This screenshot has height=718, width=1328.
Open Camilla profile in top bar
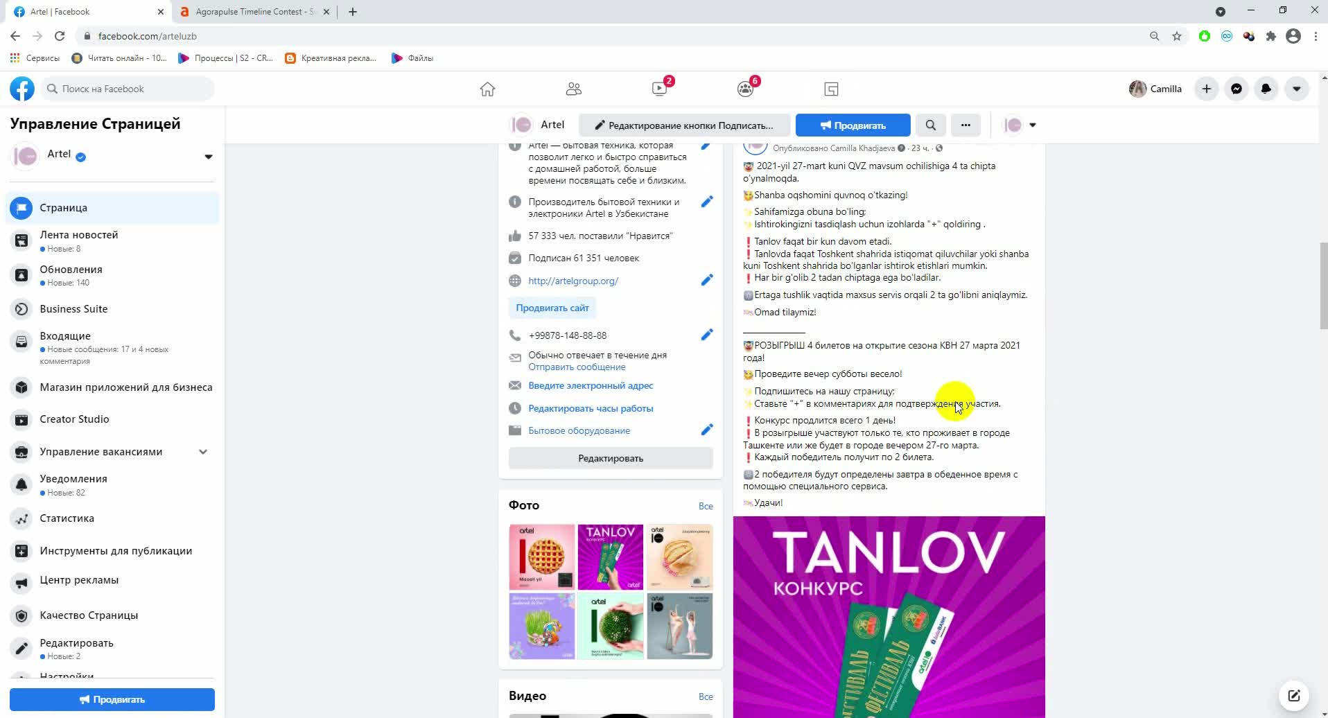click(1155, 89)
